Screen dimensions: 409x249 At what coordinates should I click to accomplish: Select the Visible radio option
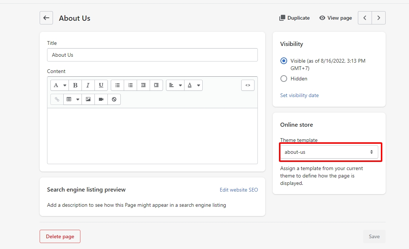[x=284, y=61]
